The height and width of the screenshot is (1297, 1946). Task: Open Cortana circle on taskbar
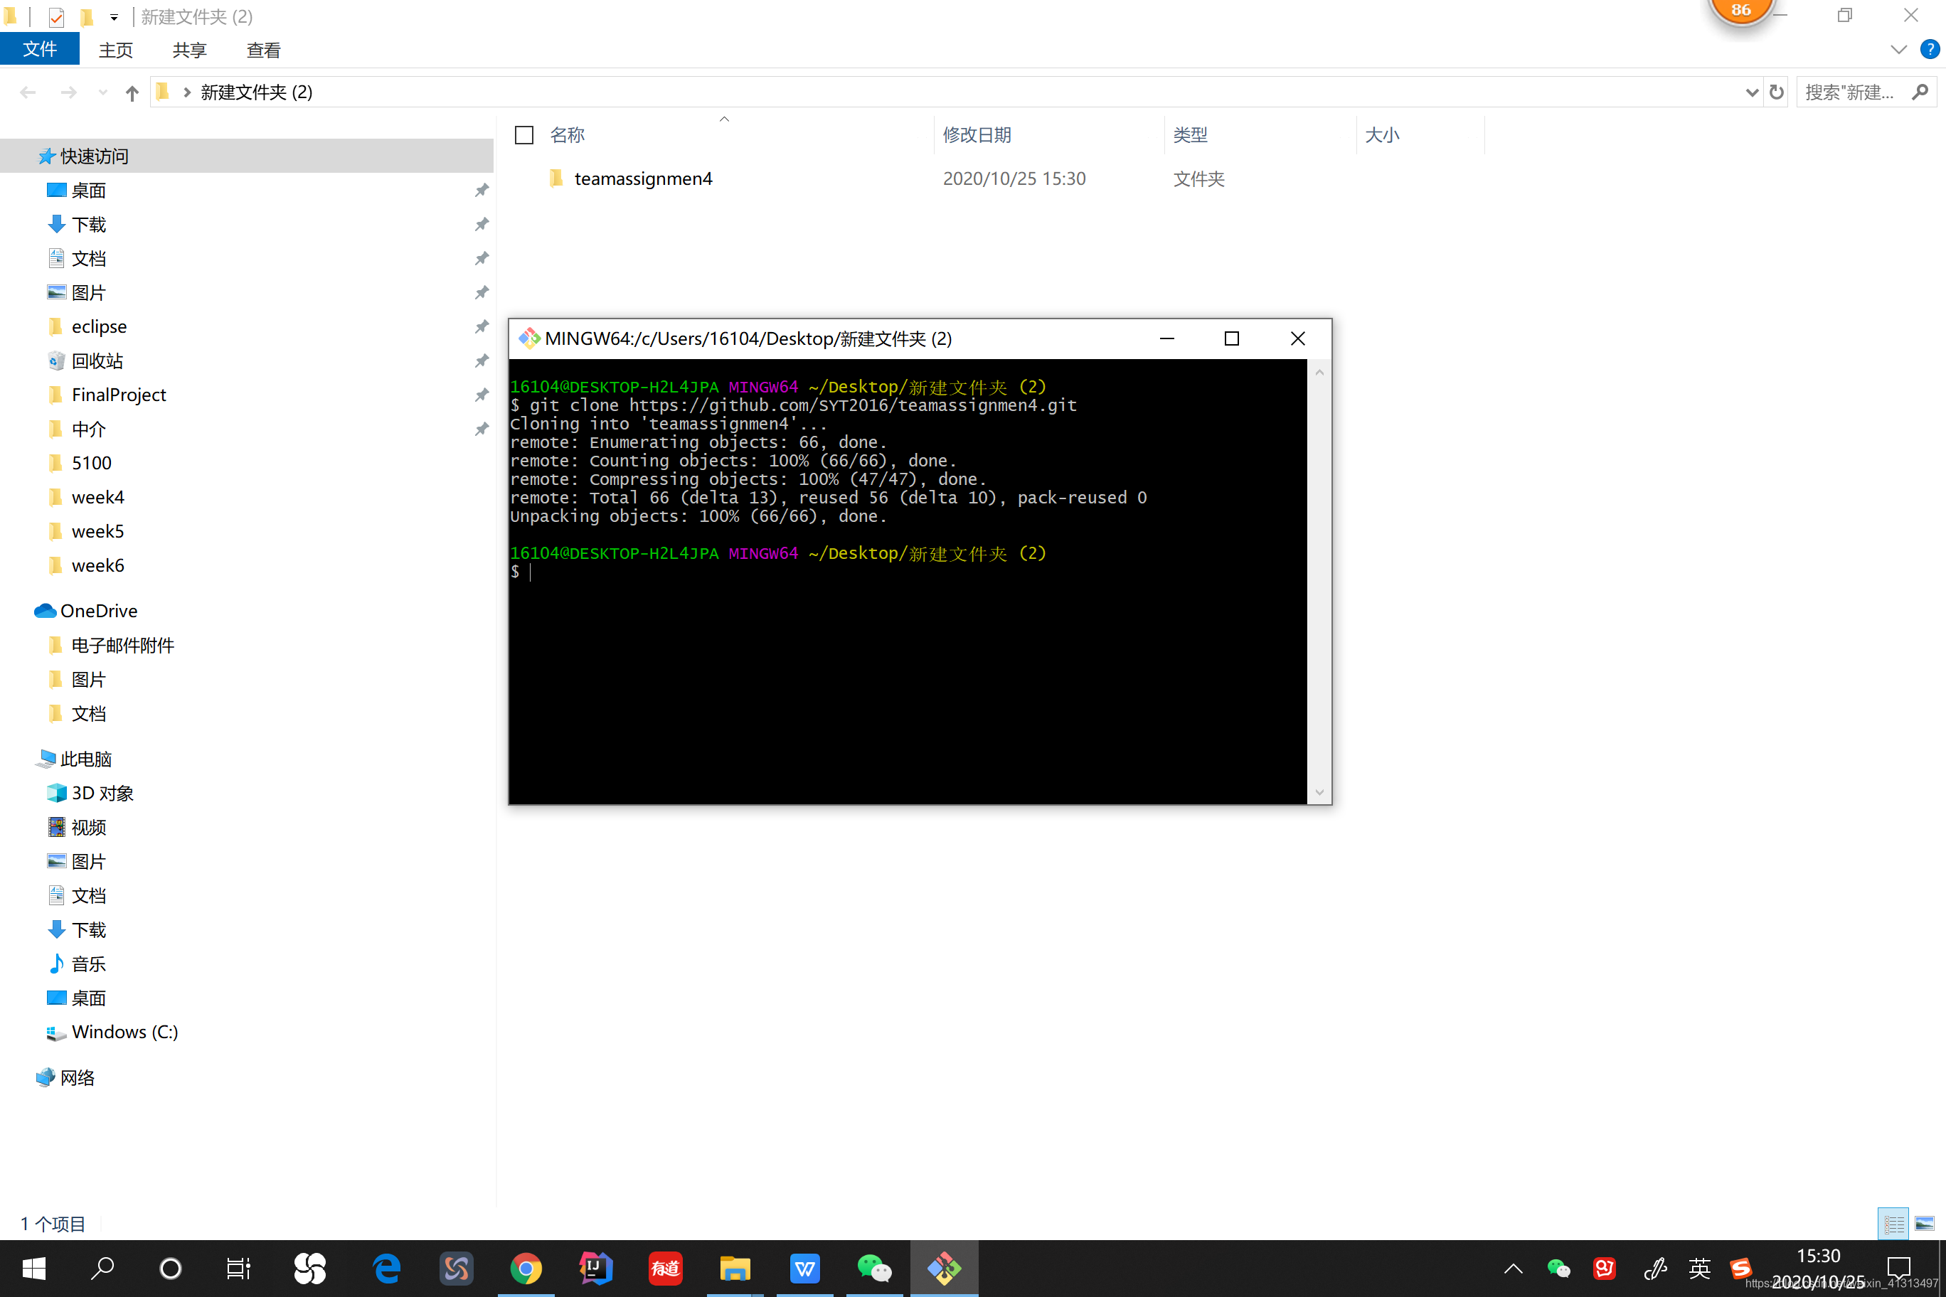pyautogui.click(x=171, y=1268)
